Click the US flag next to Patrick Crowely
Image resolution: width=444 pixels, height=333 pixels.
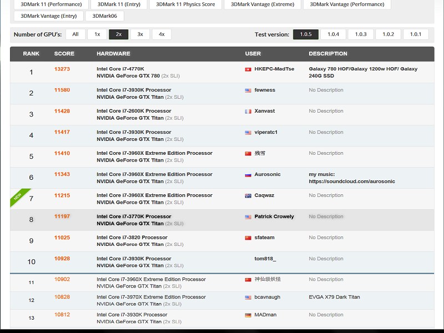(x=248, y=217)
